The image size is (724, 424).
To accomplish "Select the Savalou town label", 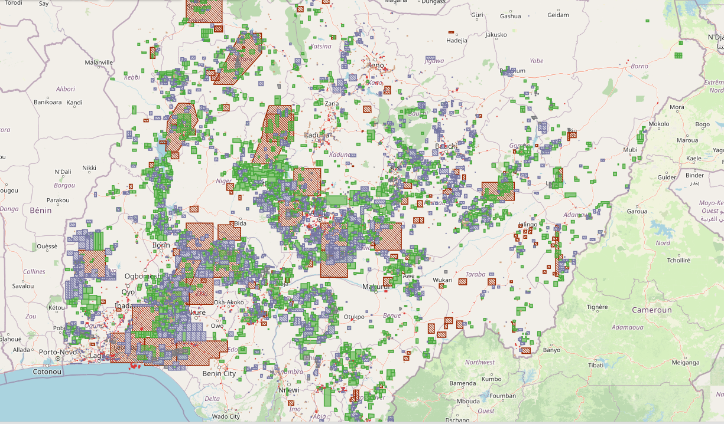I will coord(23,286).
